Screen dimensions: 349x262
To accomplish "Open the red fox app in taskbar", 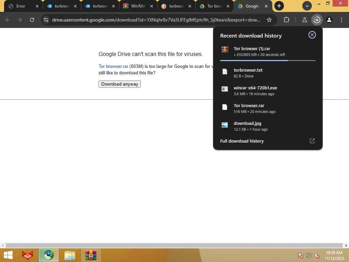I will point(28,255).
